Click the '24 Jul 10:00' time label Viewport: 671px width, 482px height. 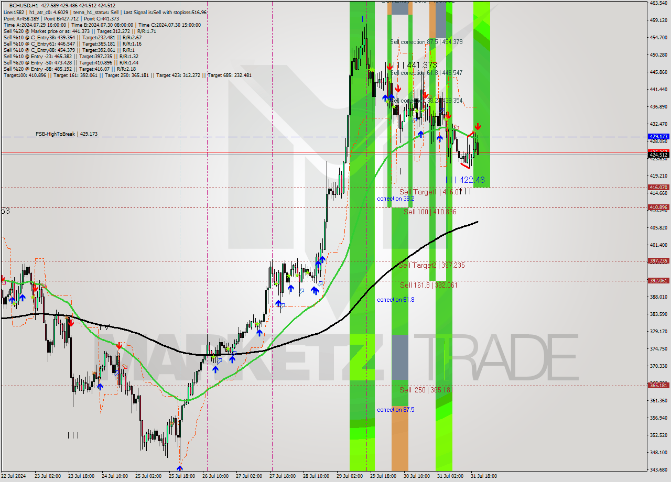pyautogui.click(x=115, y=476)
